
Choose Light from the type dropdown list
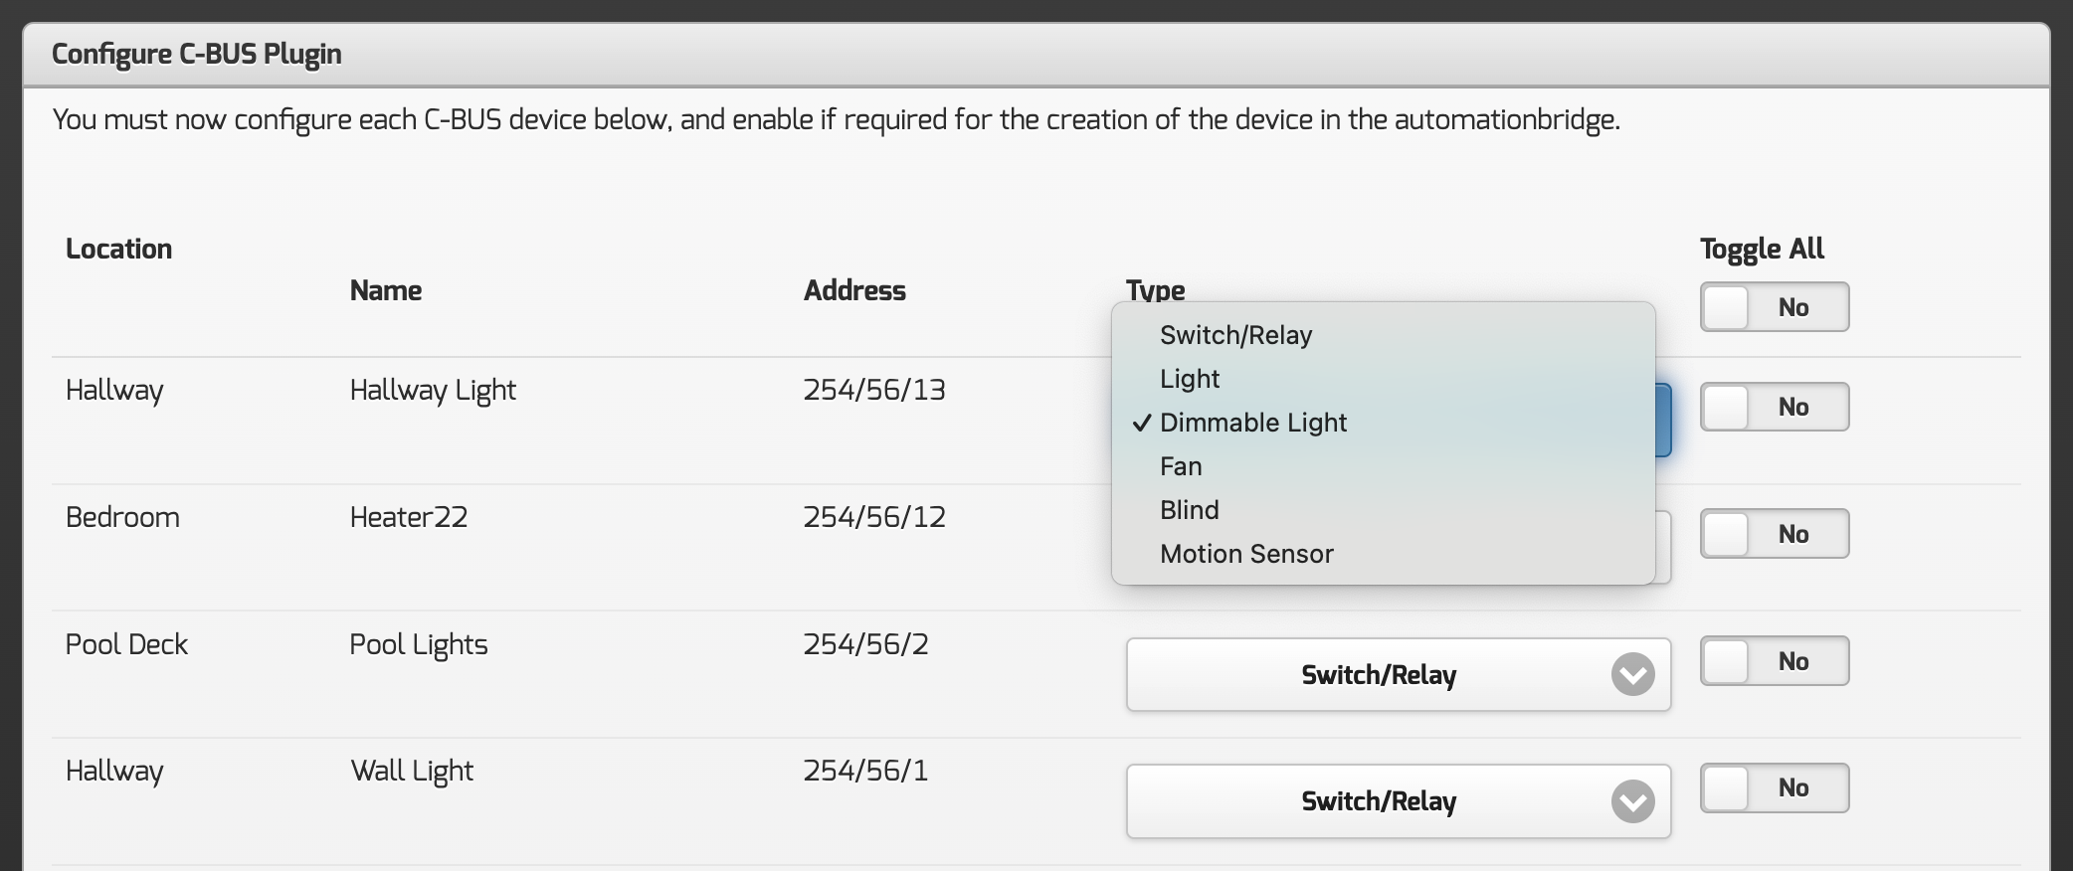(x=1190, y=379)
